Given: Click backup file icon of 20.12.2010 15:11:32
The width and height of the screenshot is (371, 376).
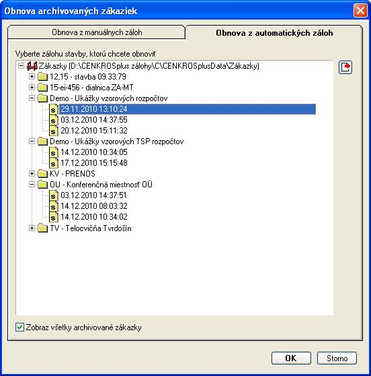Looking at the screenshot, I should 54,131.
